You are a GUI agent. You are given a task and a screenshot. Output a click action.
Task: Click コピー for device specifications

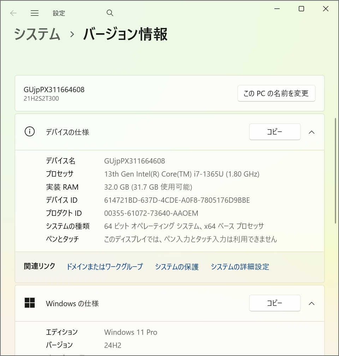(x=275, y=132)
